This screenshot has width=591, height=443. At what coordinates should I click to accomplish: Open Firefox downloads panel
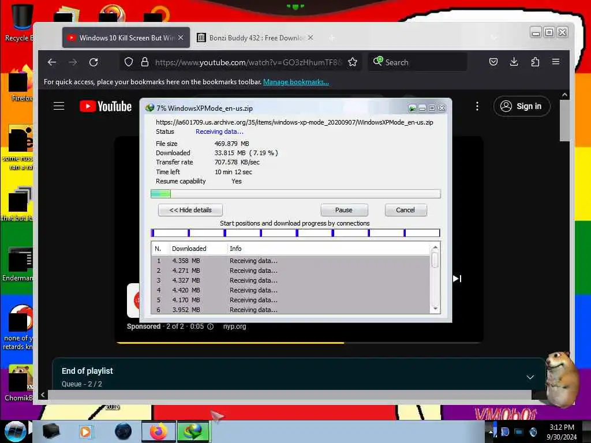coord(514,62)
